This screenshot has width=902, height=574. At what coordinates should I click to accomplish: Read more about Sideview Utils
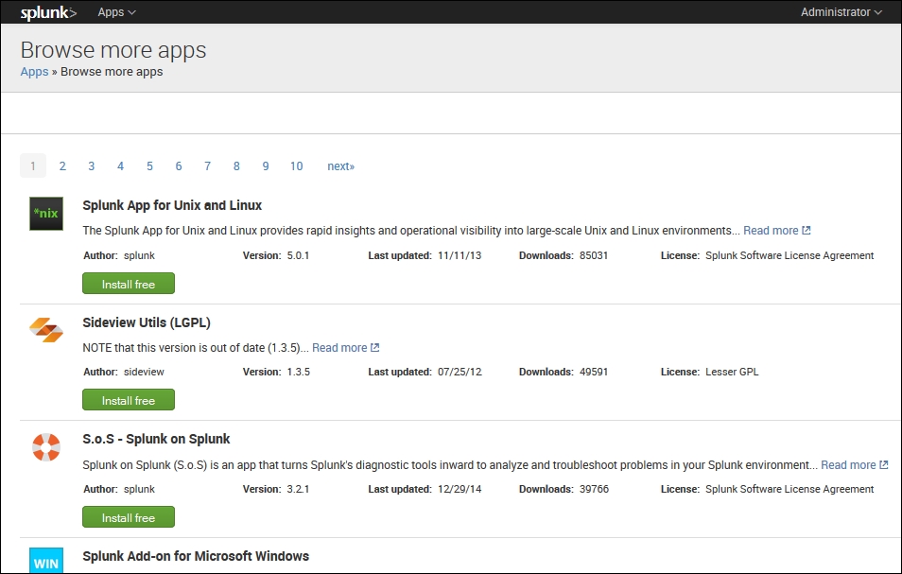[345, 348]
